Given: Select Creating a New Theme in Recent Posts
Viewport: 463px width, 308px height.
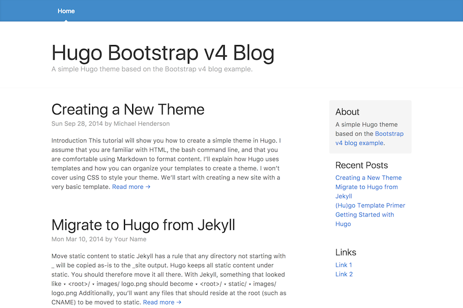Looking at the screenshot, I should click(x=368, y=178).
